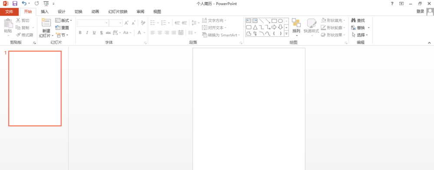Image resolution: width=434 pixels, height=170 pixels.
Task: Switch to the 幻灯片放映 tab
Action: pos(118,12)
